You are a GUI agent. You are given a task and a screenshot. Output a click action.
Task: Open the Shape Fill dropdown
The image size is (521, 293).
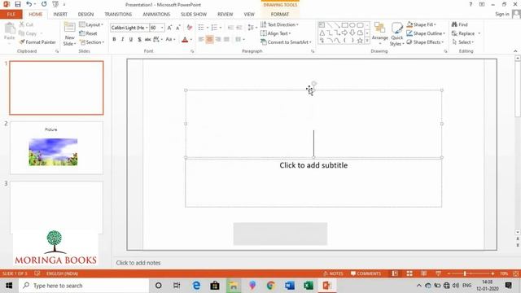[422, 24]
